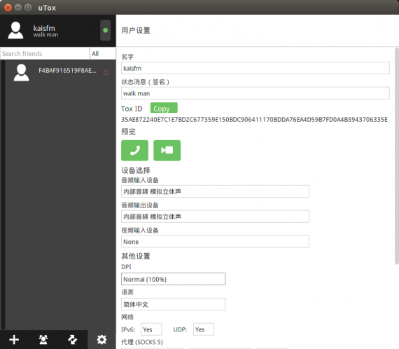Click the 用户设置 heading
Viewport: 399px width, 349px height.
136,30
